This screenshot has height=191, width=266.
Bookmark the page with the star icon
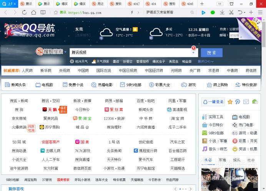(x=56, y=12)
